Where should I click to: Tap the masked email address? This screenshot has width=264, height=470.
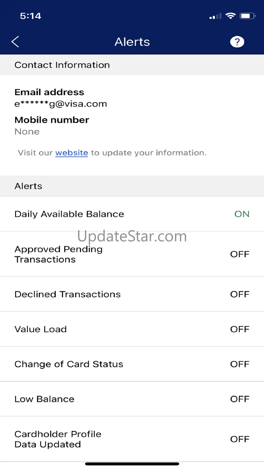click(x=61, y=104)
